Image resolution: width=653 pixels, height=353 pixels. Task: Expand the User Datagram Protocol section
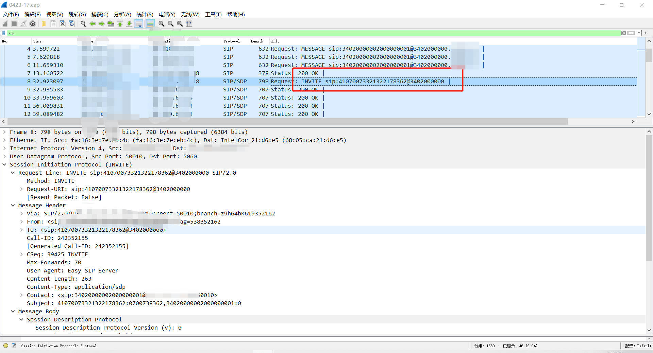pos(4,157)
